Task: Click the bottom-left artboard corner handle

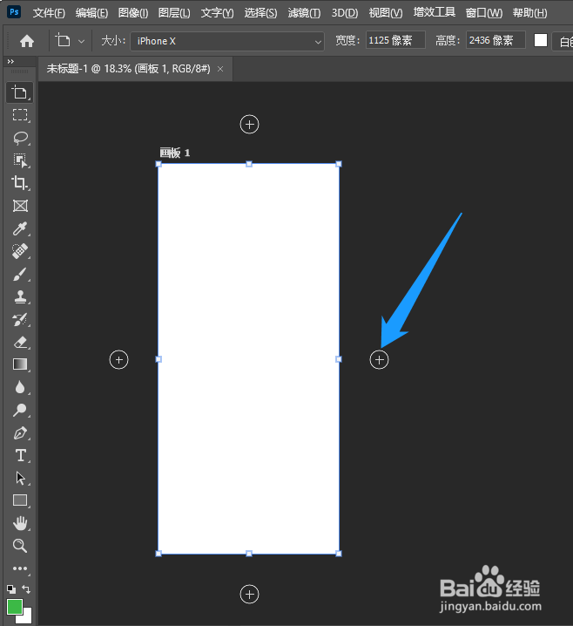Action: [158, 554]
